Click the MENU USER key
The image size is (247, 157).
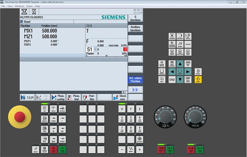click(x=188, y=52)
